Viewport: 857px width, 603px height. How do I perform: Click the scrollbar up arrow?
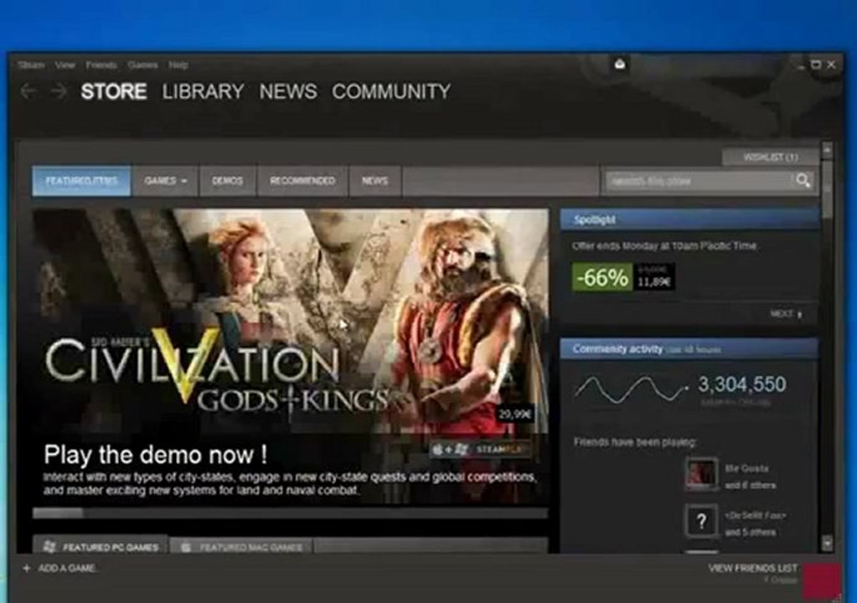(x=827, y=149)
